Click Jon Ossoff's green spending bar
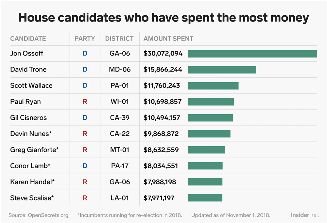 click(x=252, y=54)
